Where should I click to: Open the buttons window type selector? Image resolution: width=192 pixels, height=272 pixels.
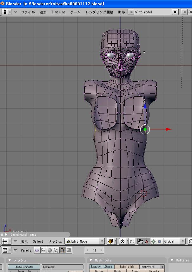pyautogui.click(x=7, y=250)
